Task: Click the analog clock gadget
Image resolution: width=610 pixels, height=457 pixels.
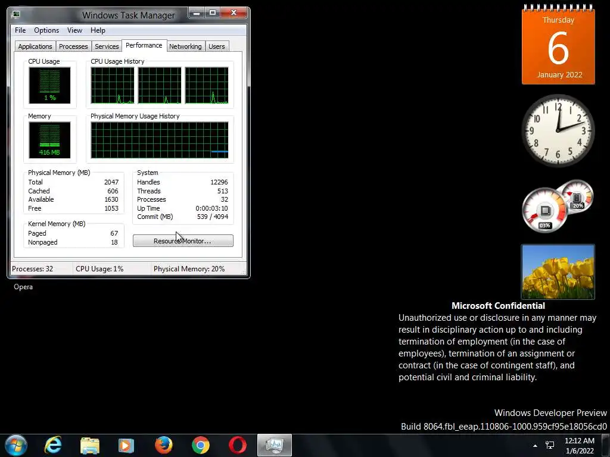Action: pyautogui.click(x=558, y=130)
